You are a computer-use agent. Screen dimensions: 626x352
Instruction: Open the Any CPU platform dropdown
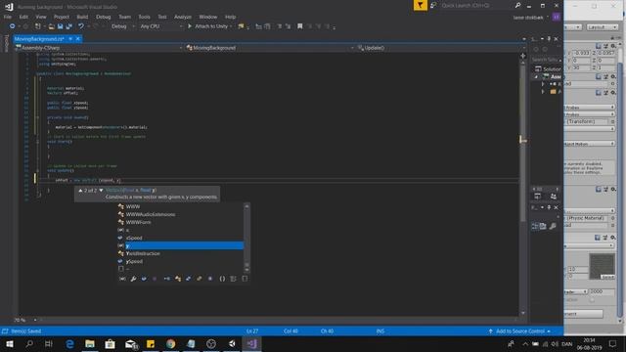coord(160,26)
